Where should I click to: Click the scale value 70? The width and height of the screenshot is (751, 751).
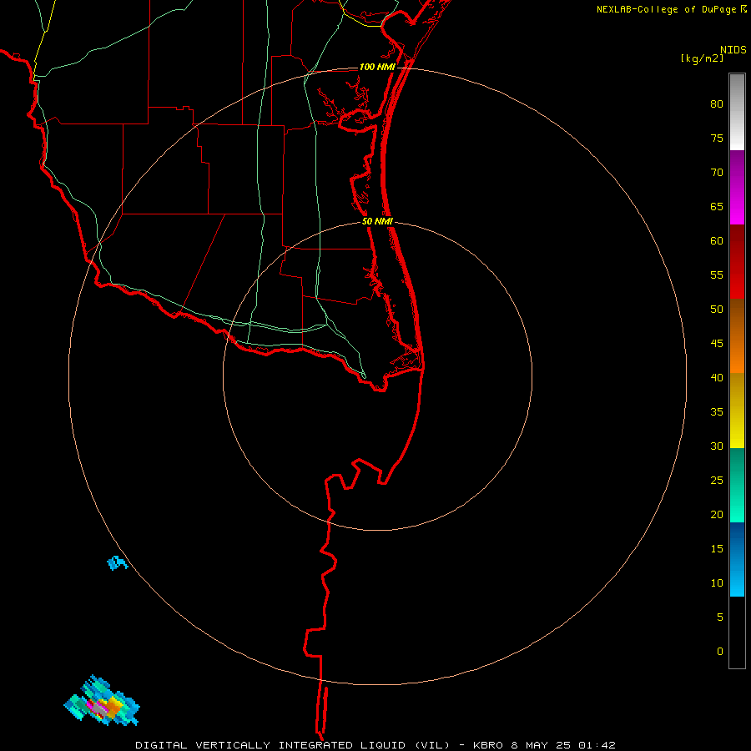coord(717,173)
